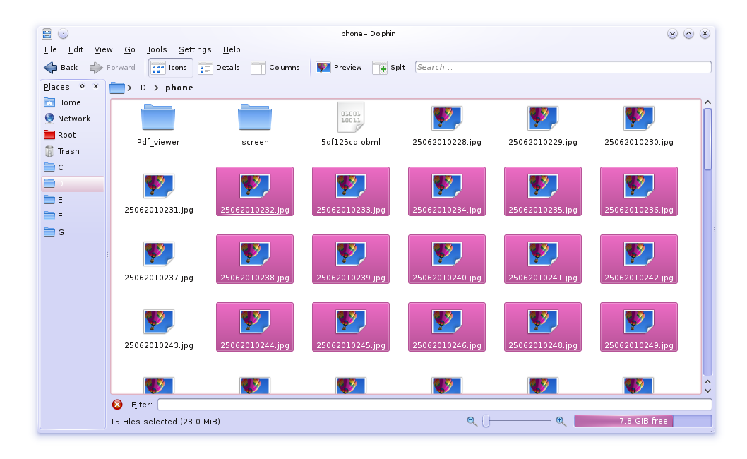This screenshot has width=747, height=459.
Task: Open the window menu icon in titlebar
Action: (47, 34)
